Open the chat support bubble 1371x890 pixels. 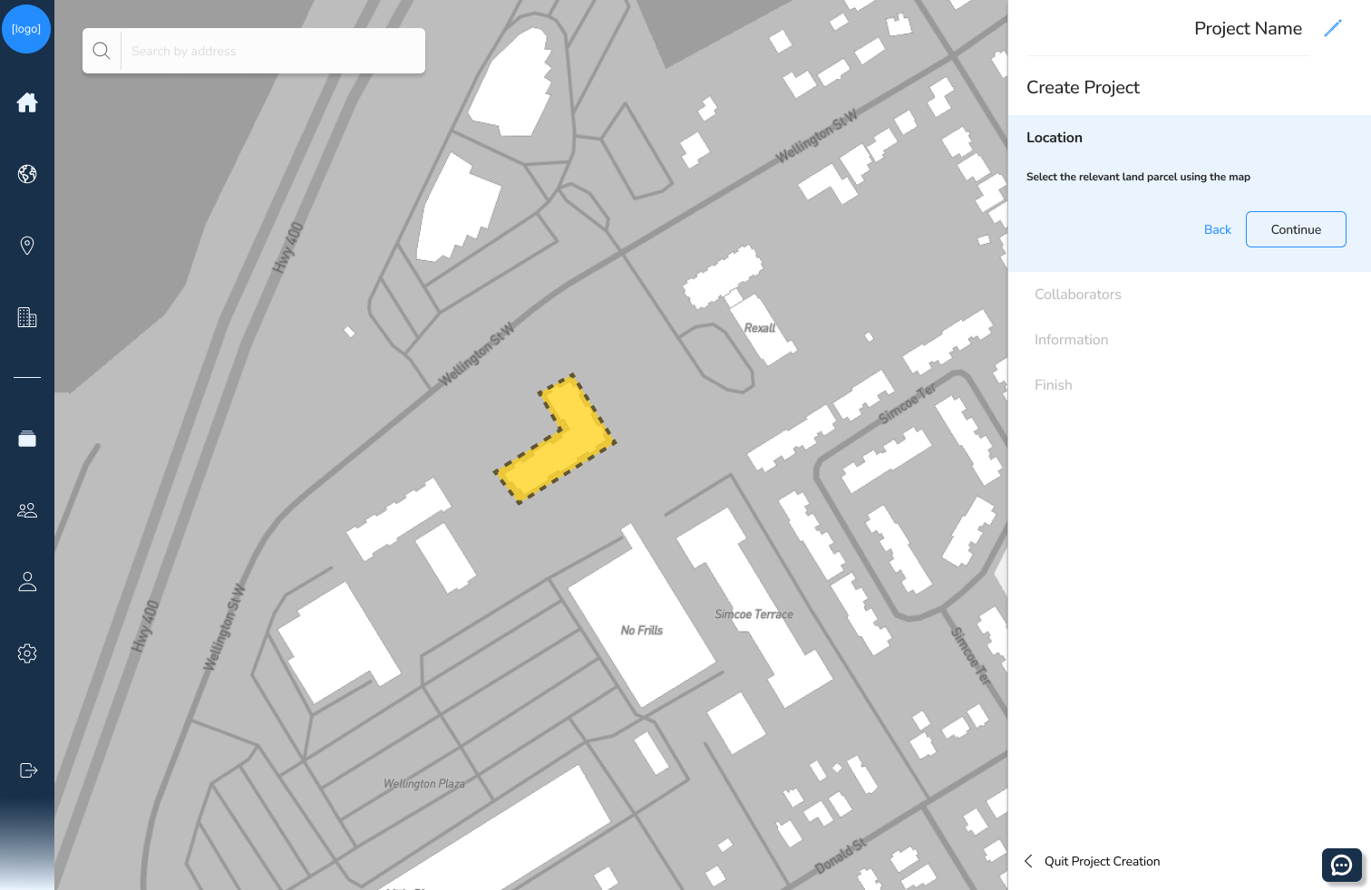1342,865
